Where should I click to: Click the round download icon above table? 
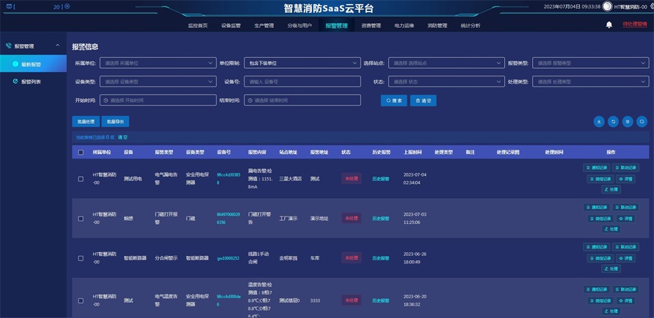pyautogui.click(x=599, y=122)
